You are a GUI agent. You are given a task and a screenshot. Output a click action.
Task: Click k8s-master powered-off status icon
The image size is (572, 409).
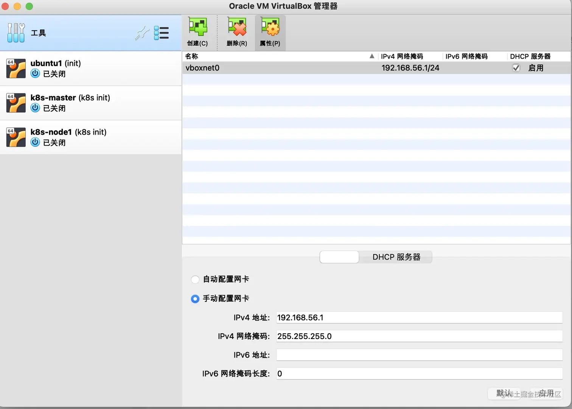tap(35, 108)
